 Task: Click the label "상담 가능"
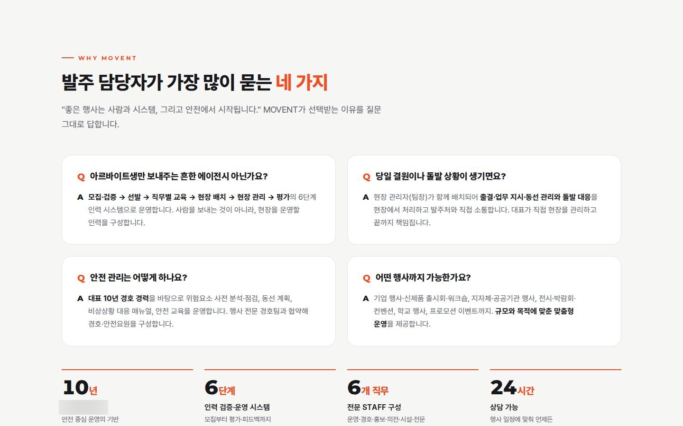[x=504, y=407]
